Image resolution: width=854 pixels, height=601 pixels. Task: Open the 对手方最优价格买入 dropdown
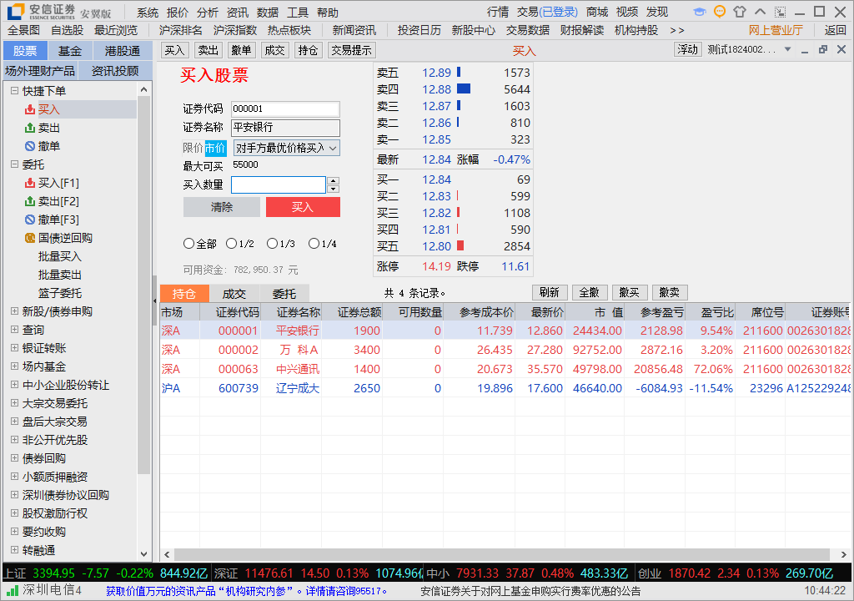click(287, 148)
